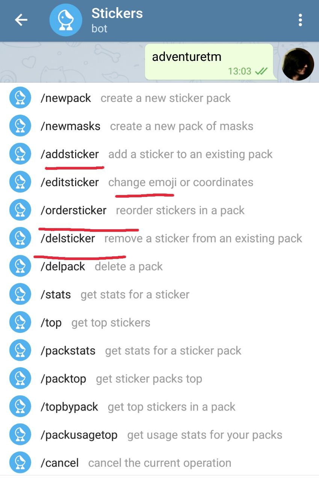319x481 pixels.
Task: Open the three-dot overflow menu
Action: 300,20
